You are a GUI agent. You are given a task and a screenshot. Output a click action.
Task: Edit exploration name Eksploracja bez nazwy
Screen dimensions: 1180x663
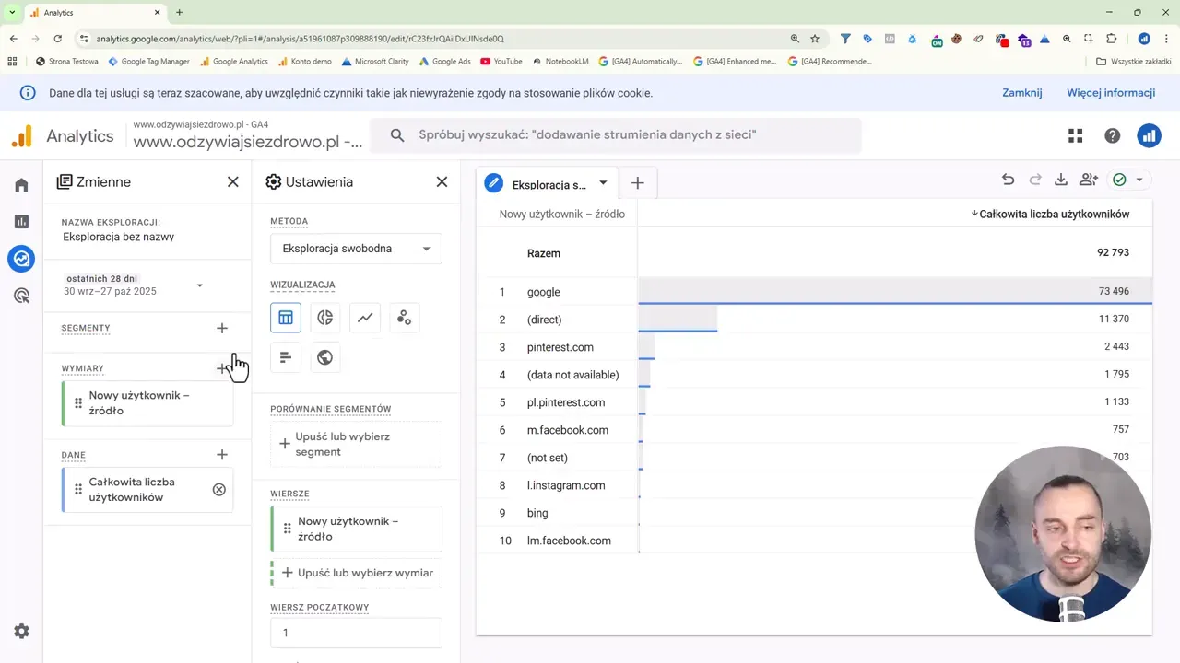tap(119, 237)
